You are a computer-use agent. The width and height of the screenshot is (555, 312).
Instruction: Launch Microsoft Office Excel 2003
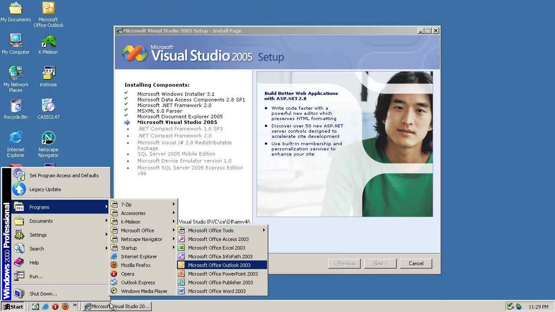[222, 247]
